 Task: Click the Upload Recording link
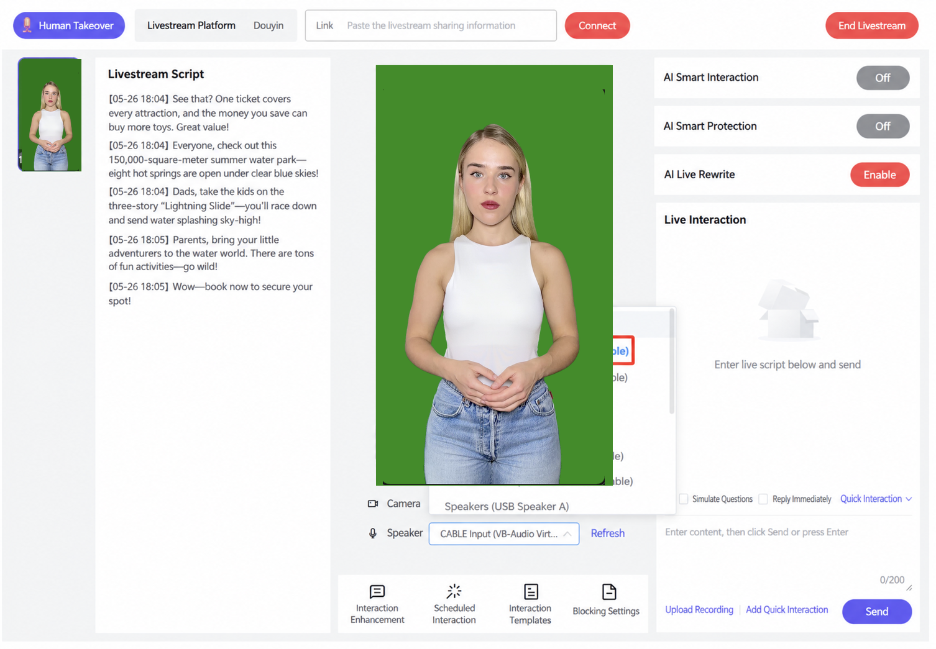click(x=699, y=609)
